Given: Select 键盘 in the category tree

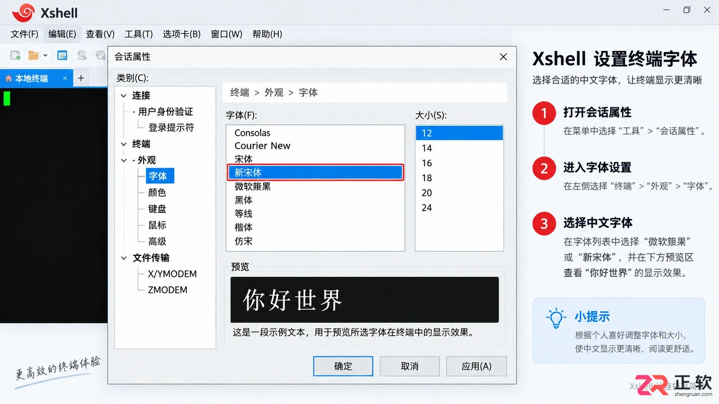Looking at the screenshot, I should pos(157,209).
